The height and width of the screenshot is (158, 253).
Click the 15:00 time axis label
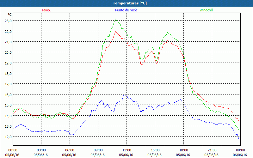tap(155, 150)
